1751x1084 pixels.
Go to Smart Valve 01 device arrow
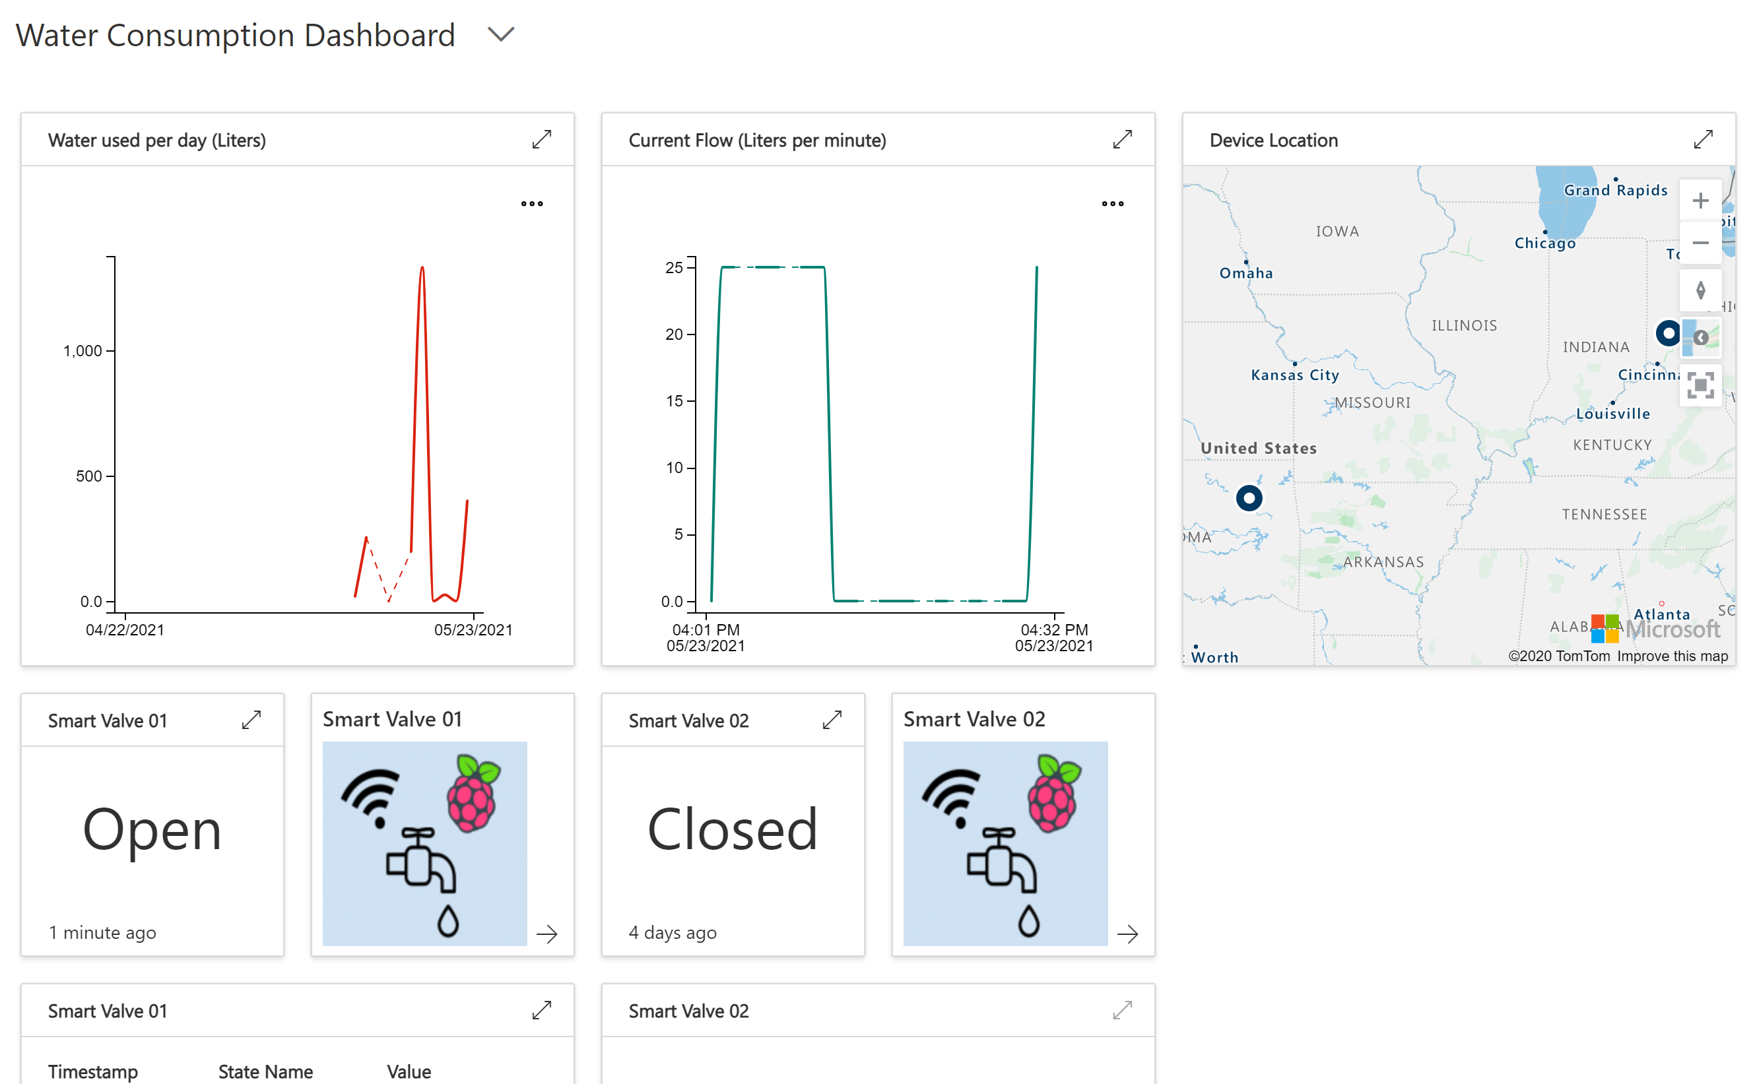click(546, 933)
